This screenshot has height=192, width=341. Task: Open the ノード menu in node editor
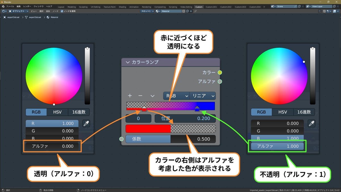[x=55, y=11]
